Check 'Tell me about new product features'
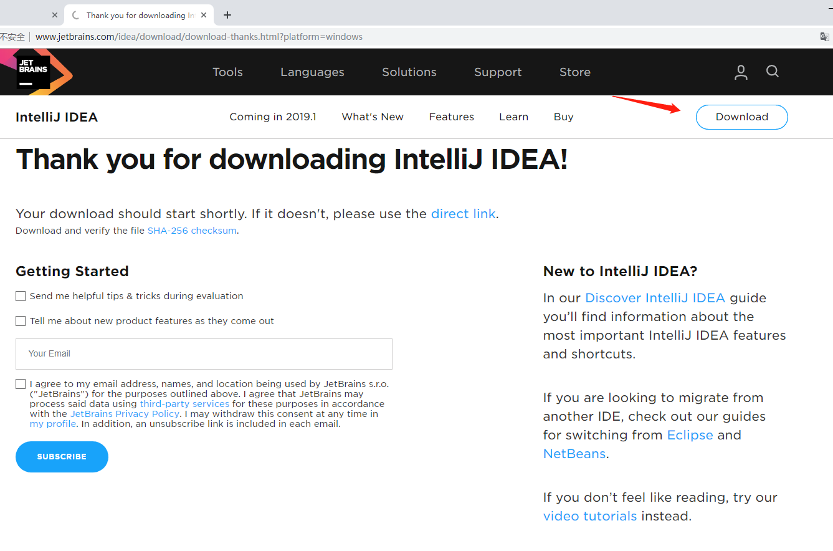833x551 pixels. pyautogui.click(x=21, y=321)
